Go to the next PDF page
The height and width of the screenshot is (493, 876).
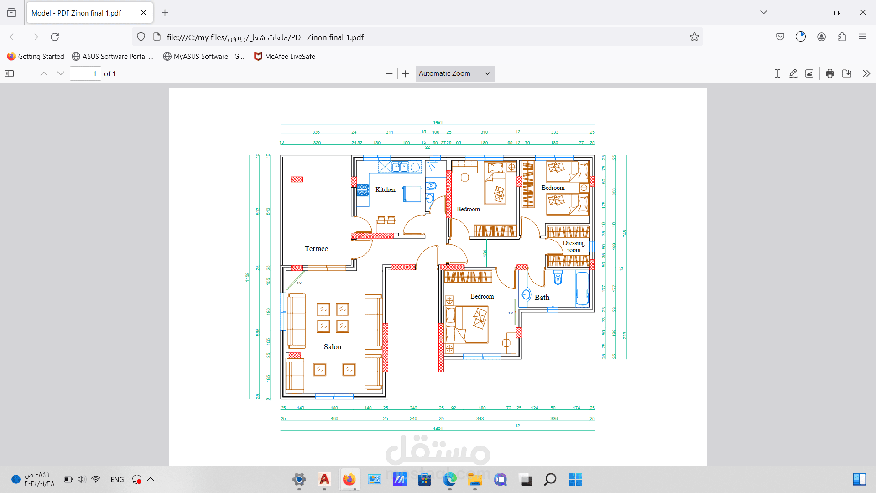61,73
